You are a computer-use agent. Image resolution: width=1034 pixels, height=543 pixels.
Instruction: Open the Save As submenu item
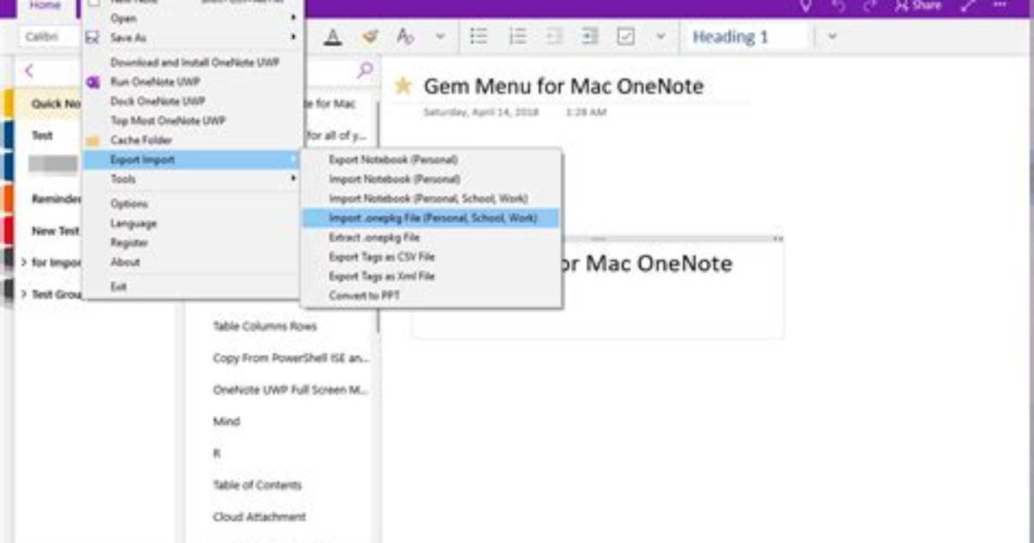(193, 37)
